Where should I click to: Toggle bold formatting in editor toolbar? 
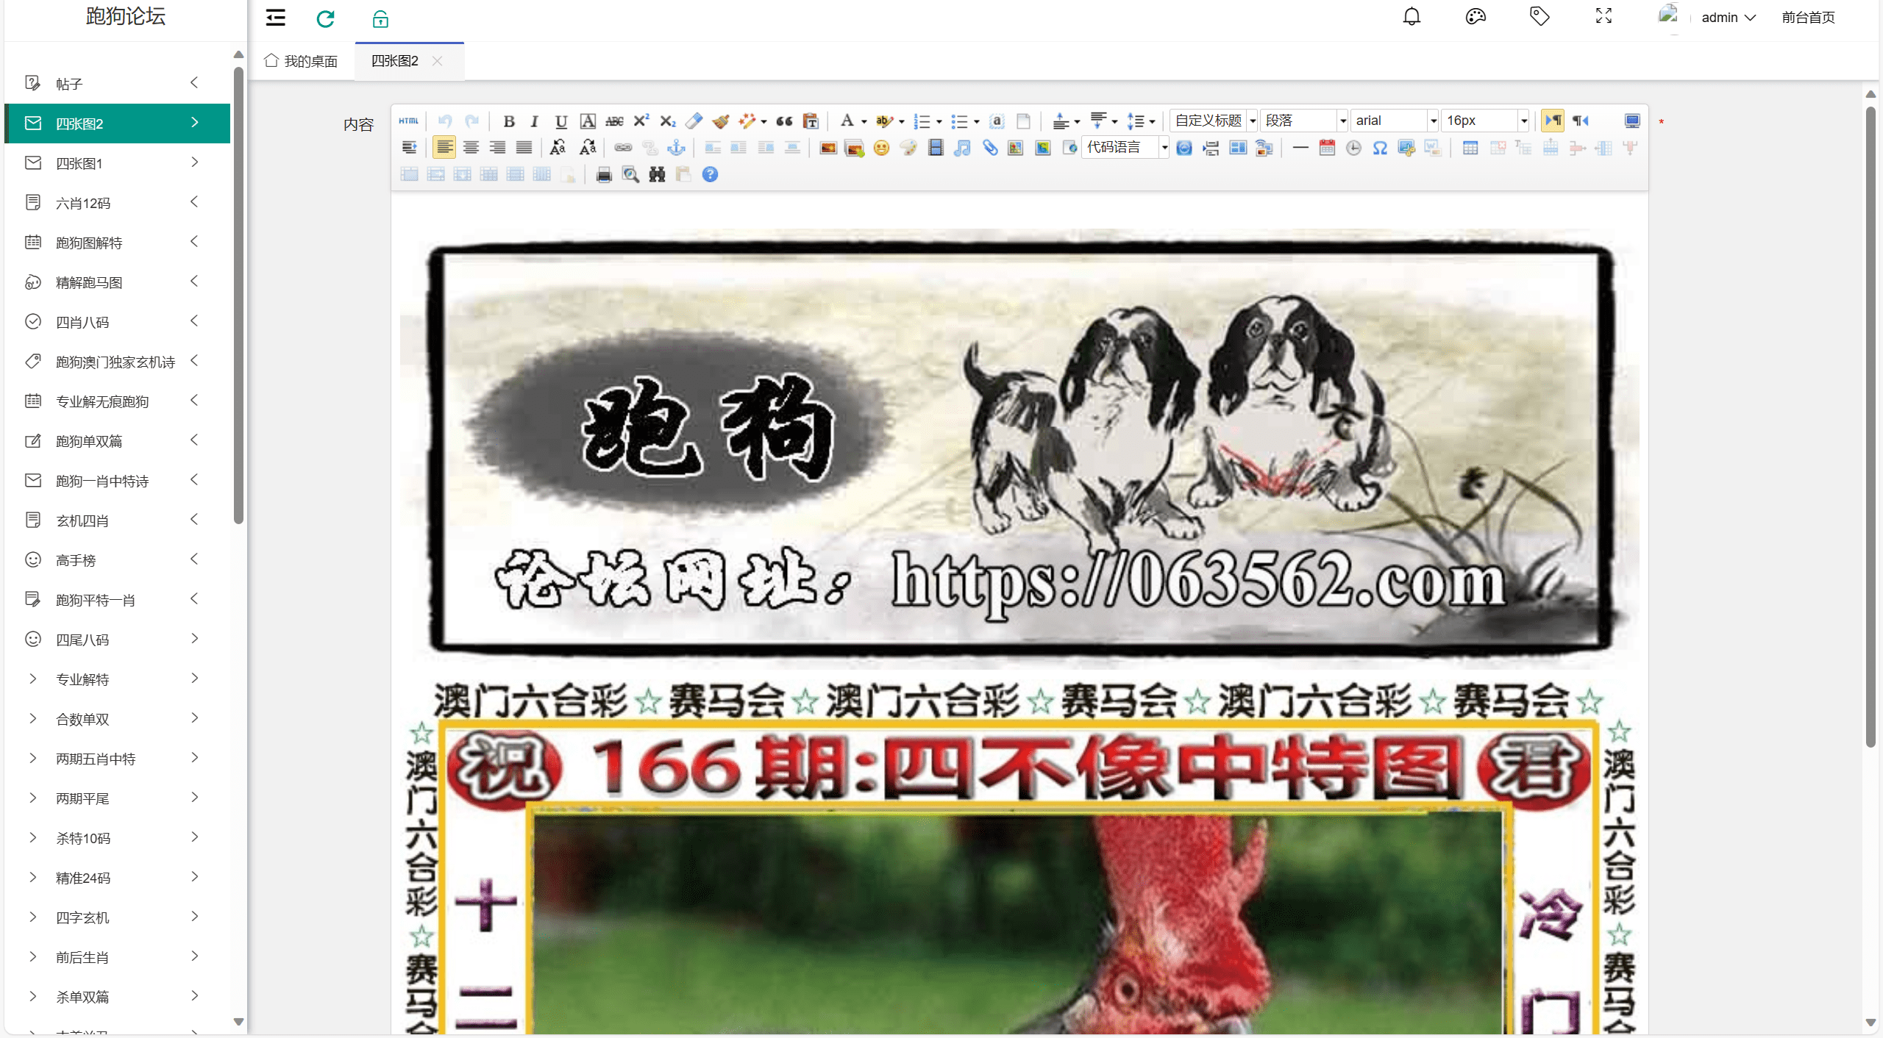508,121
